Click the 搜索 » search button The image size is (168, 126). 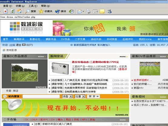pyautogui.click(x=93, y=97)
